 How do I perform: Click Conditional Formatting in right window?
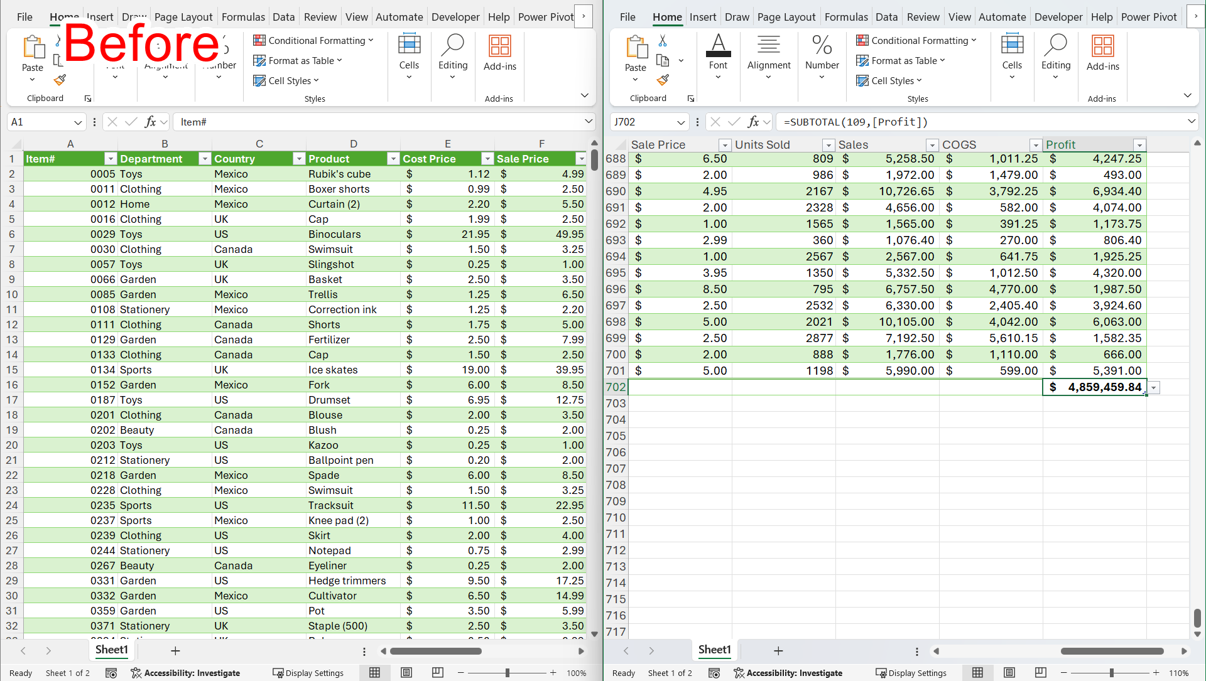(x=916, y=41)
